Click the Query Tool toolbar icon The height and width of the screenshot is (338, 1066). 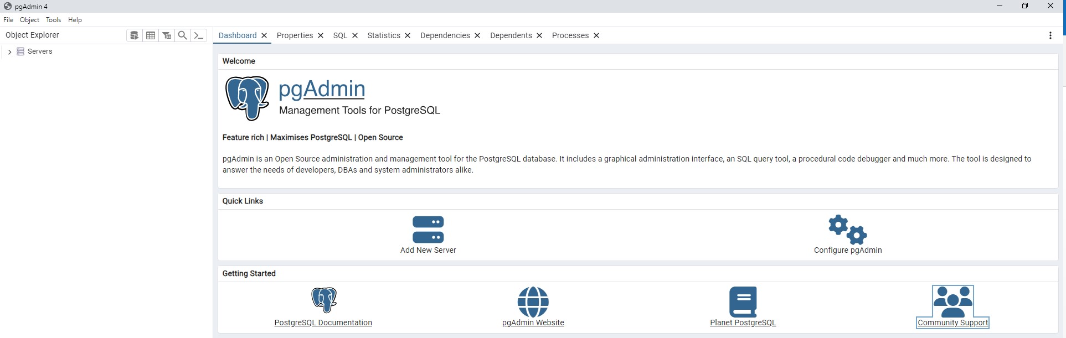pyautogui.click(x=134, y=35)
